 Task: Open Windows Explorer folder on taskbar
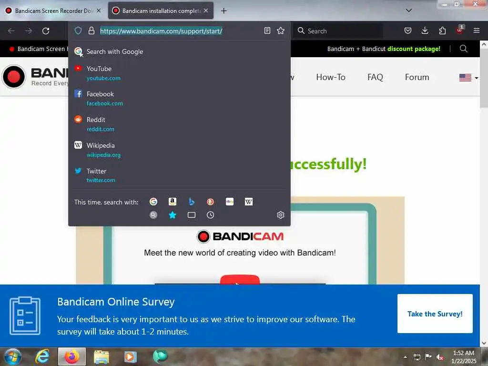[x=102, y=357]
